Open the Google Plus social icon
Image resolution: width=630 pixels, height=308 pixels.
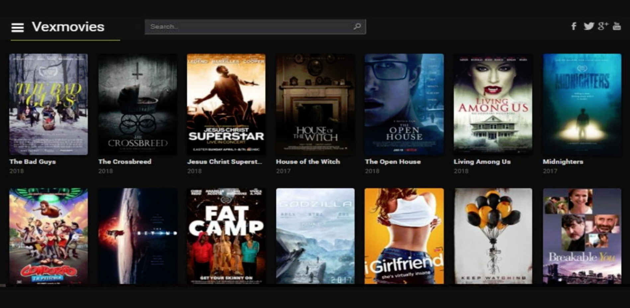(603, 26)
